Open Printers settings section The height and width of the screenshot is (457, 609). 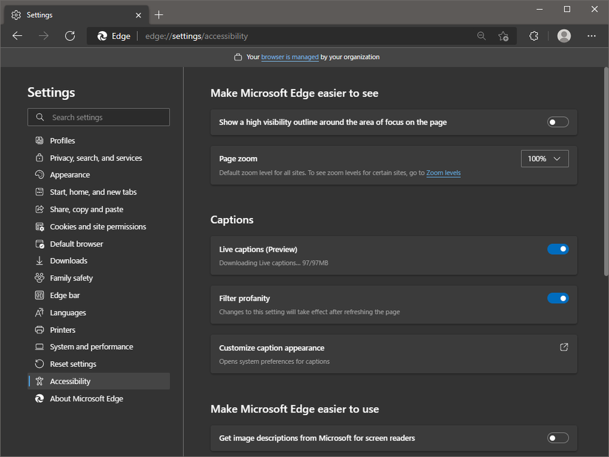tap(99, 330)
